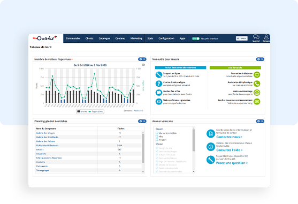Open the Galerie des WebBlocks link

click(47, 137)
